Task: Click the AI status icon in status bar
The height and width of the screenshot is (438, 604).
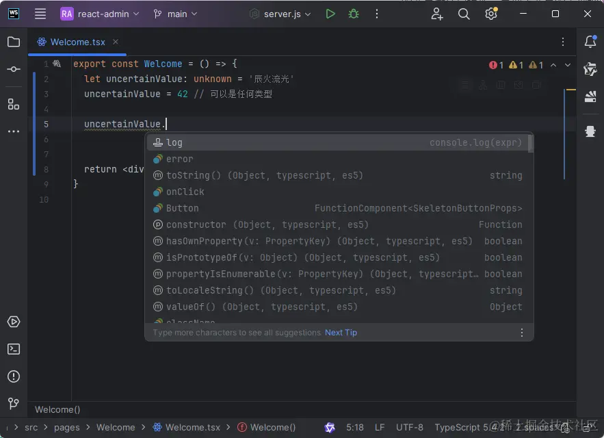Action: 330,427
